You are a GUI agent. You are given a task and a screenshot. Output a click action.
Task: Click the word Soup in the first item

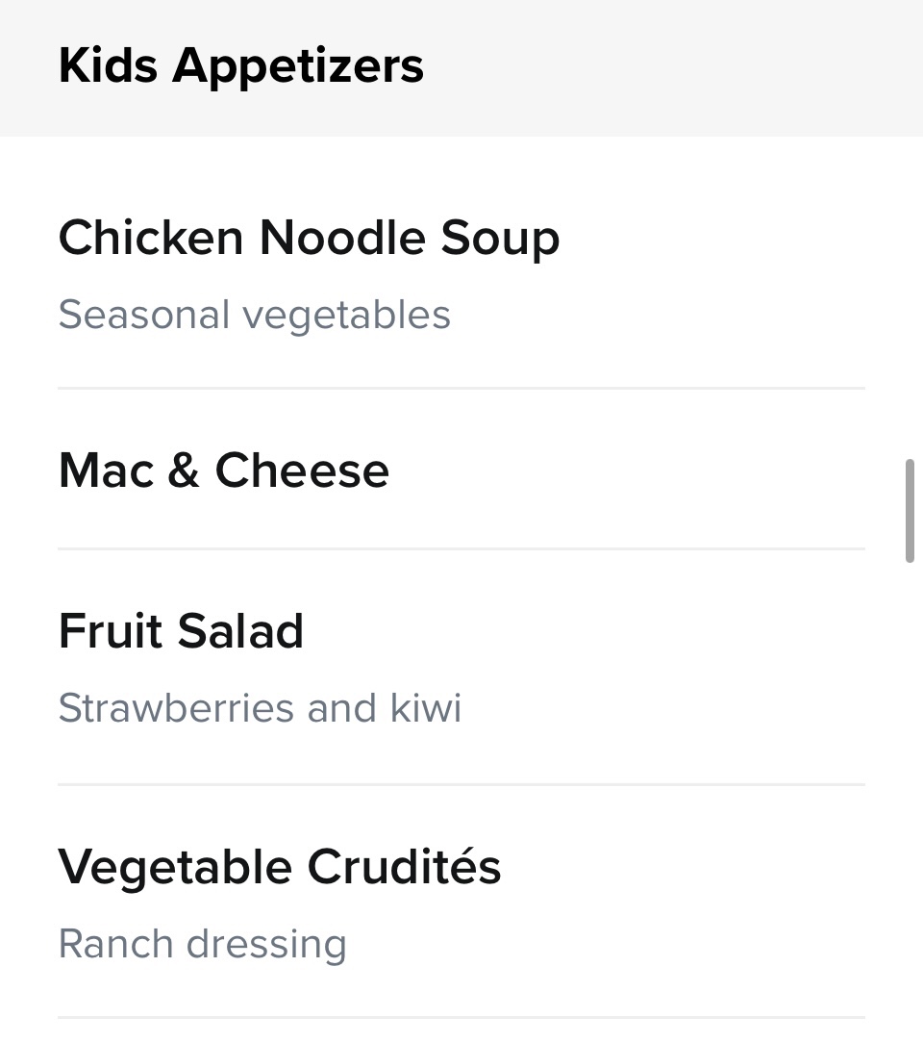click(x=500, y=238)
